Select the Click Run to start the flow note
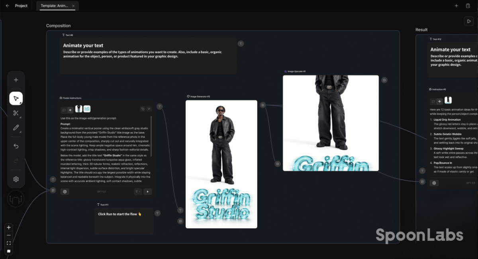 click(x=124, y=221)
